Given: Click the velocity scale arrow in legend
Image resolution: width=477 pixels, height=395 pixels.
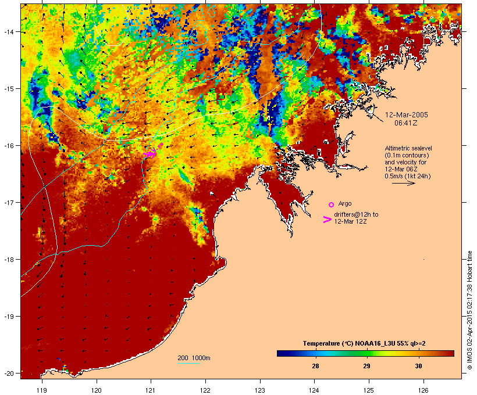Looking at the screenshot, I should pyautogui.click(x=403, y=183).
